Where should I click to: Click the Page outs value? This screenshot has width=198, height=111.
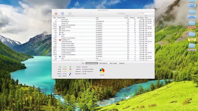87,71
